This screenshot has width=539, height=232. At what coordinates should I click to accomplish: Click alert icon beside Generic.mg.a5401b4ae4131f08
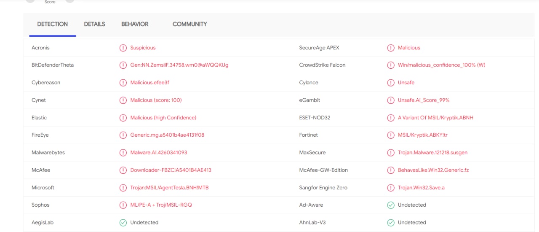[123, 135]
